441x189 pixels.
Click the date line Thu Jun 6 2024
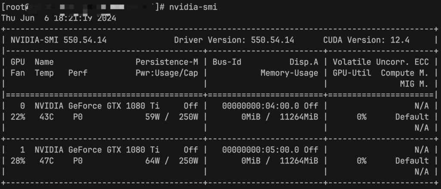(x=59, y=18)
